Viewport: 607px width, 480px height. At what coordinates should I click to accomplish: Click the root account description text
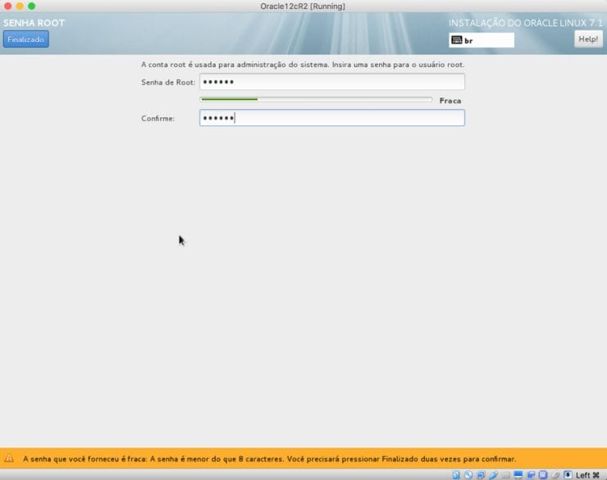pos(303,65)
